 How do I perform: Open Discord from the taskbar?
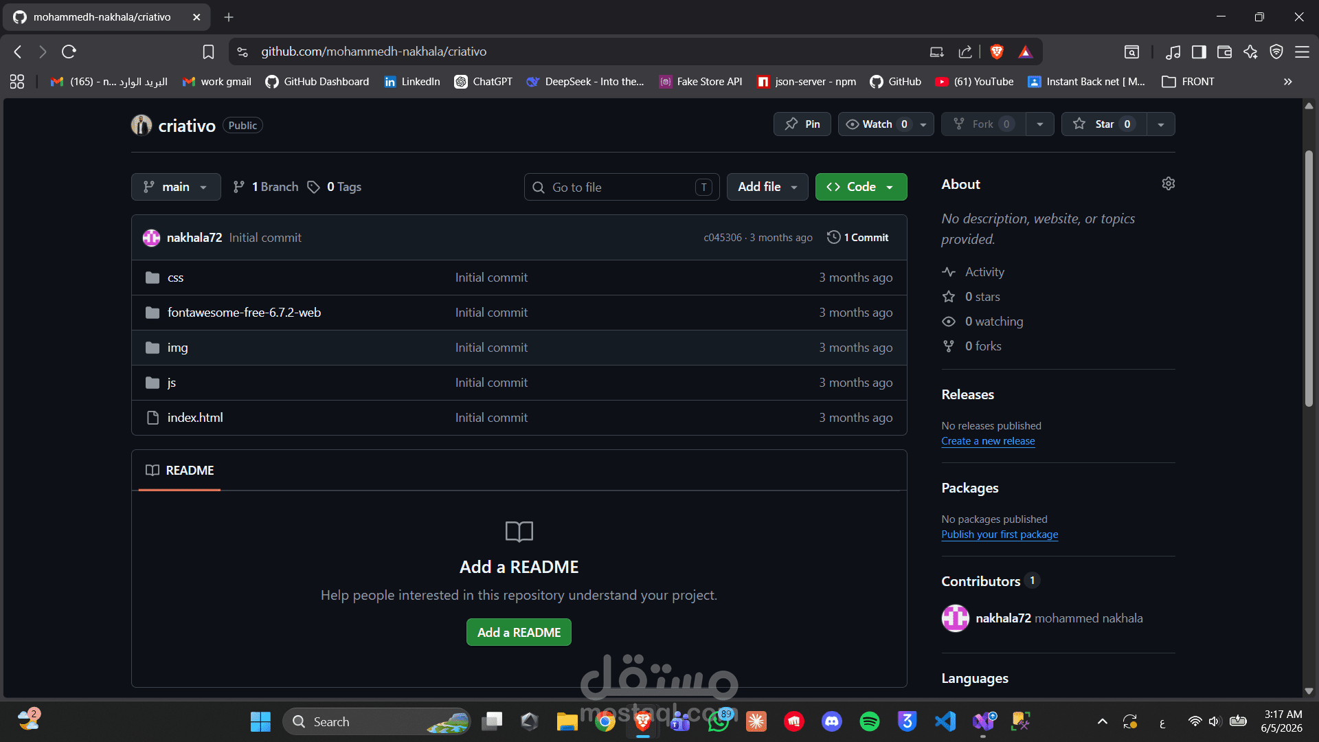(x=831, y=721)
